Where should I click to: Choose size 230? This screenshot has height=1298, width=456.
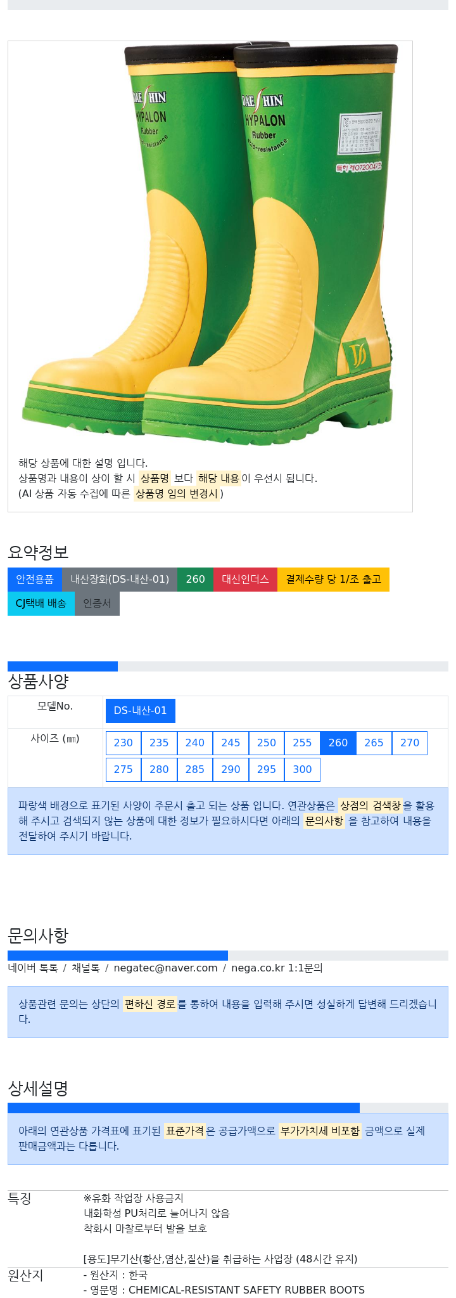pos(123,743)
